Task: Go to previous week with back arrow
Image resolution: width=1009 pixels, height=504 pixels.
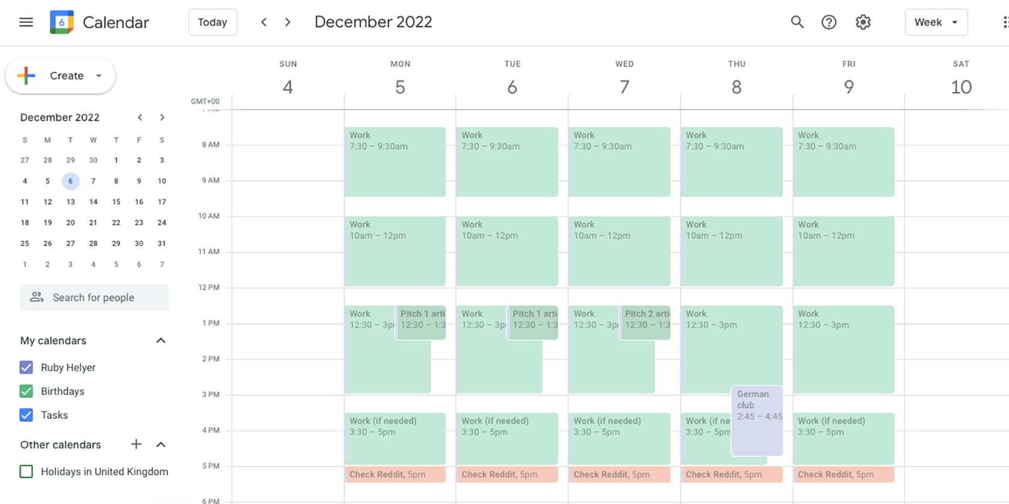Action: point(263,22)
